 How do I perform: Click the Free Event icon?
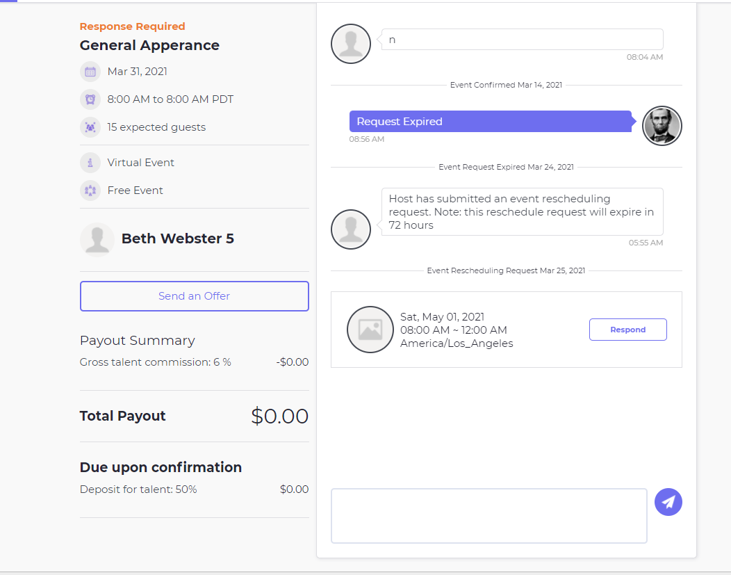[x=90, y=191]
